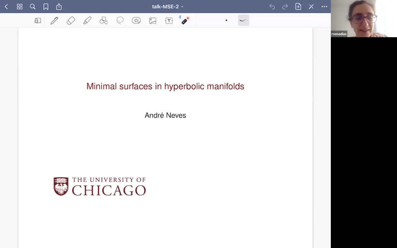The width and height of the screenshot is (397, 248).
Task: Activate the laser pointer tool
Action: [185, 21]
